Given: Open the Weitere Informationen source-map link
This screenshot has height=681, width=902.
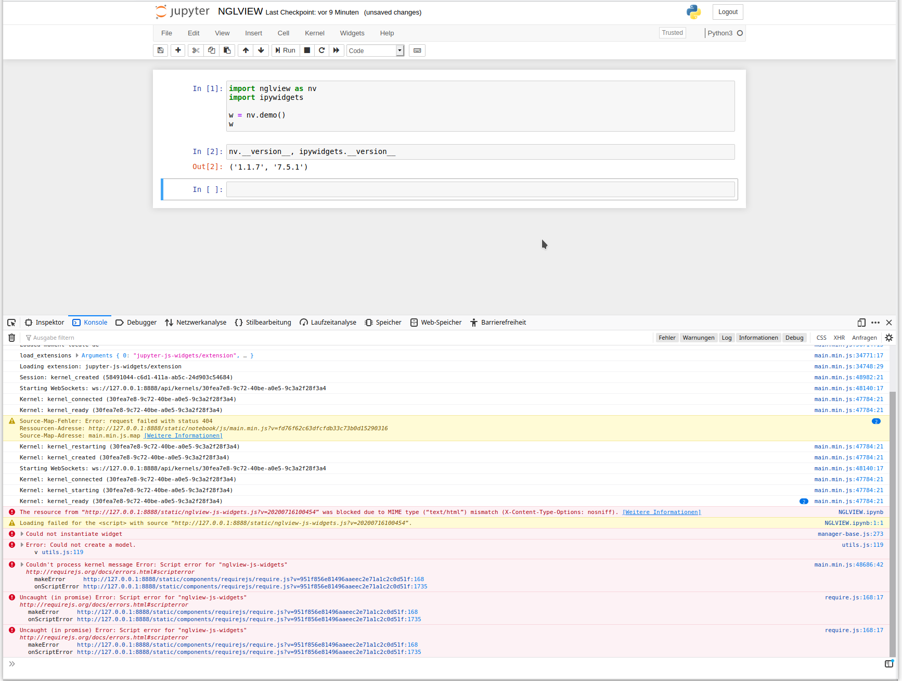Looking at the screenshot, I should click(x=183, y=435).
